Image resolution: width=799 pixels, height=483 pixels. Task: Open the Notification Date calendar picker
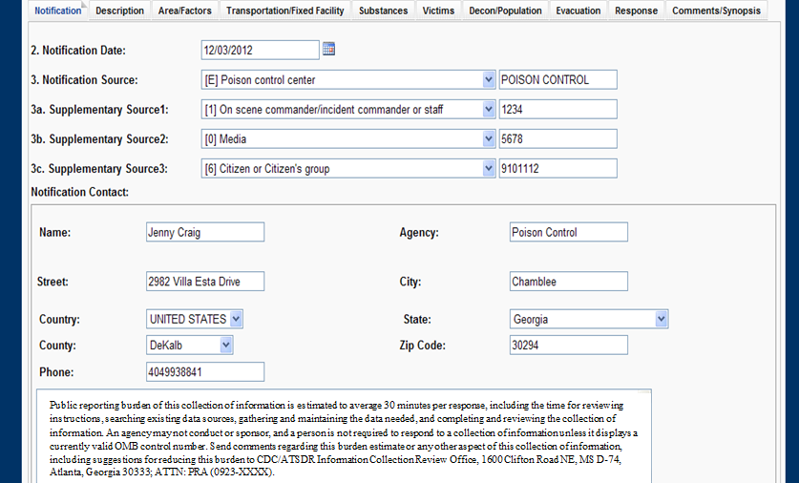[x=329, y=49]
